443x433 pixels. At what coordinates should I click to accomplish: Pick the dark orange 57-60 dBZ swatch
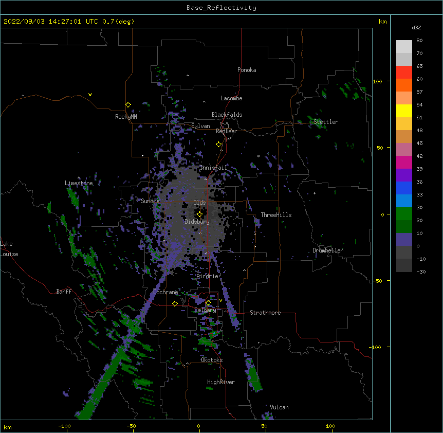(404, 85)
